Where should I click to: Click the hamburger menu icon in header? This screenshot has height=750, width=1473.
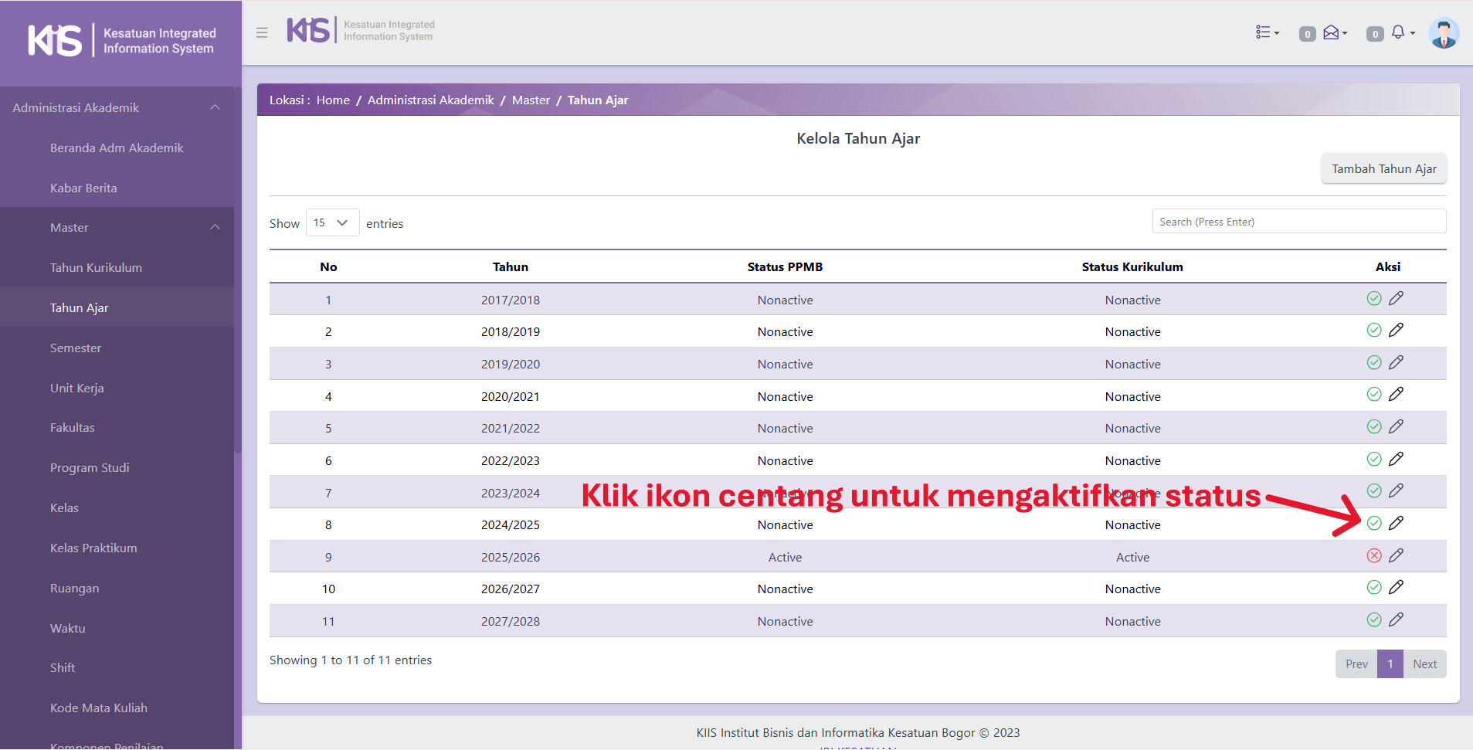coord(262,32)
